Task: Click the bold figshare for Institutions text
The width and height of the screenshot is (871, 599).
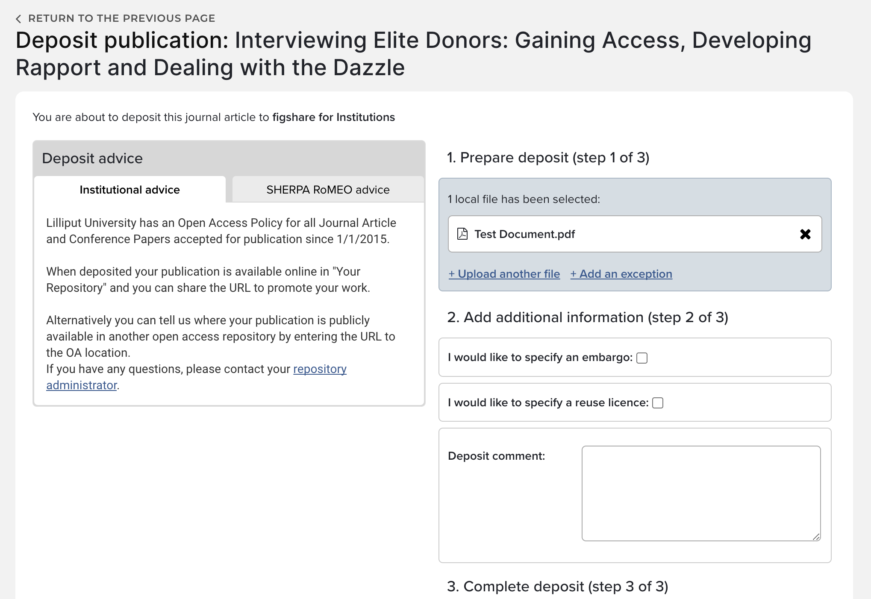Action: 333,117
